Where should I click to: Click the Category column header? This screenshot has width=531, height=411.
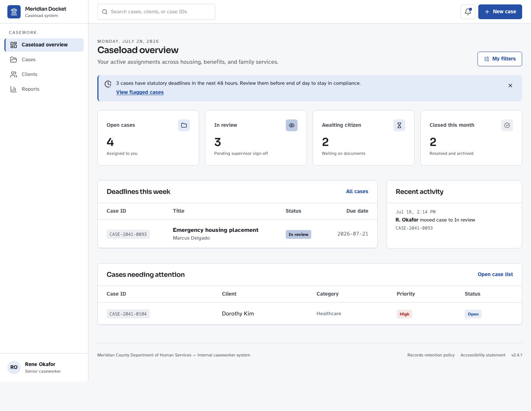(327, 294)
